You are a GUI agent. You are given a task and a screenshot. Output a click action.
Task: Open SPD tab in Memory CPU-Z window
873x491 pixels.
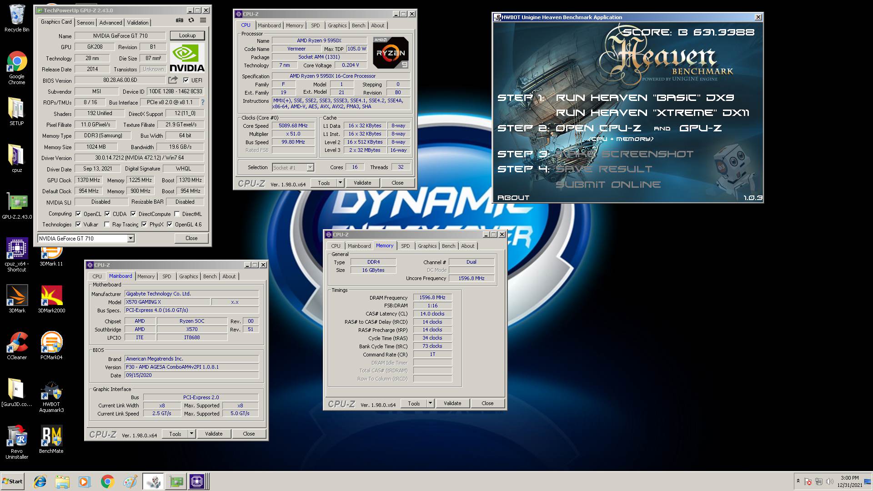[405, 246]
